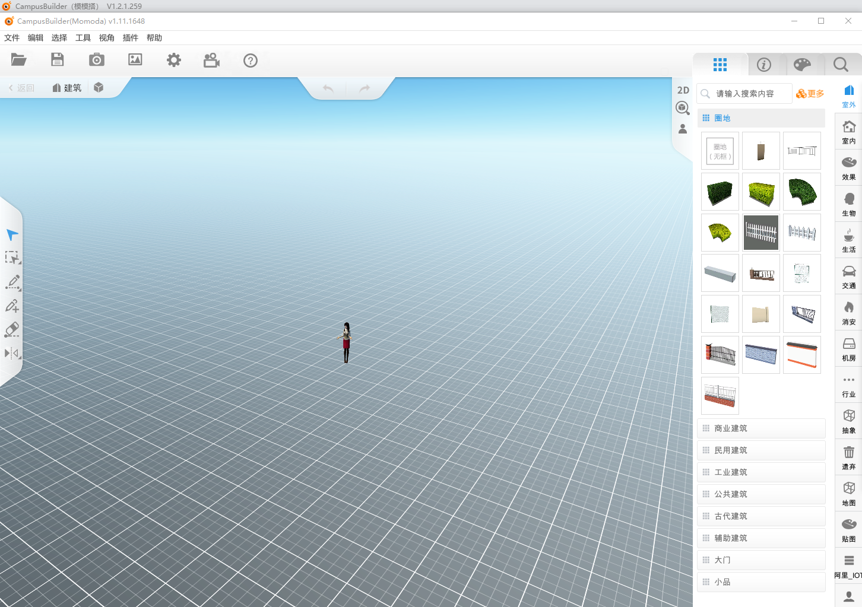862x607 pixels.
Task: Toggle the 2D view mode
Action: tap(683, 90)
